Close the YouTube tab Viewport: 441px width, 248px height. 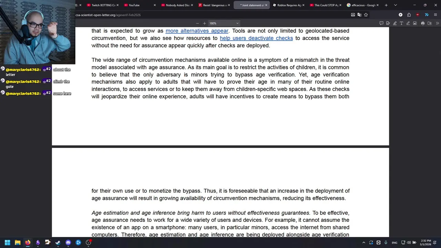(x=154, y=5)
